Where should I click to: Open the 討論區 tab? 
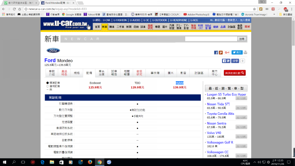point(199,73)
